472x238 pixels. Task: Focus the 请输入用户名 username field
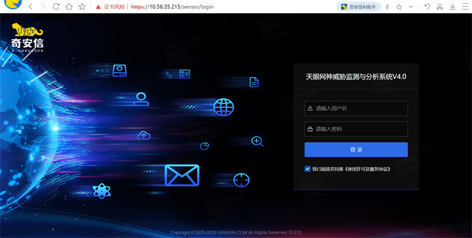click(x=356, y=108)
